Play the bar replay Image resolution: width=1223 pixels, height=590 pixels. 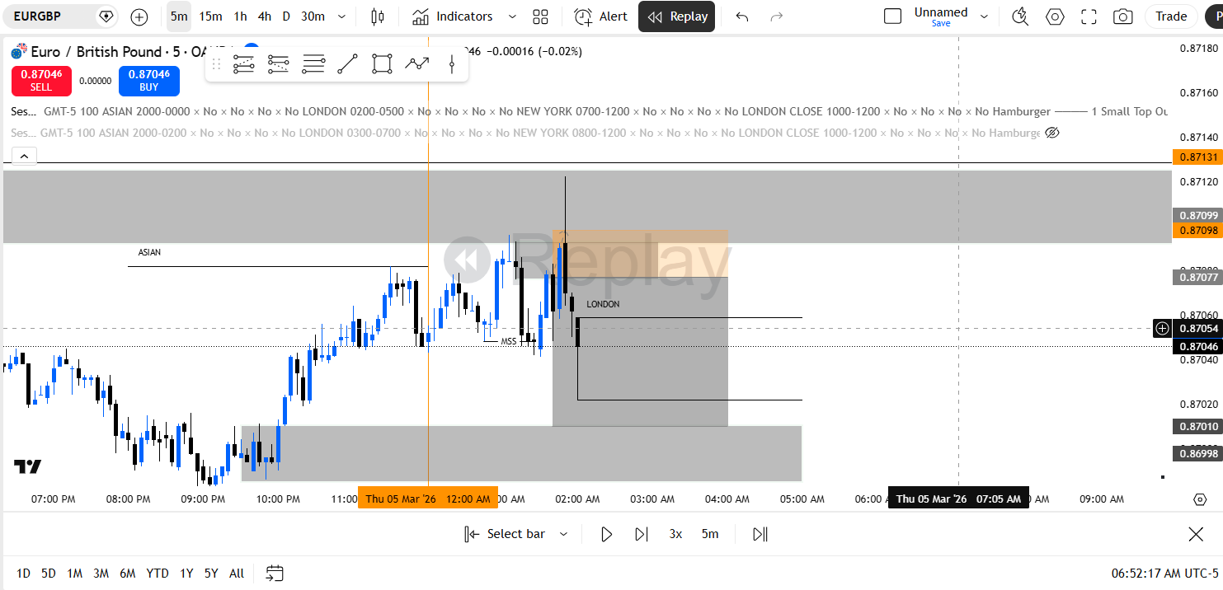pyautogui.click(x=606, y=534)
